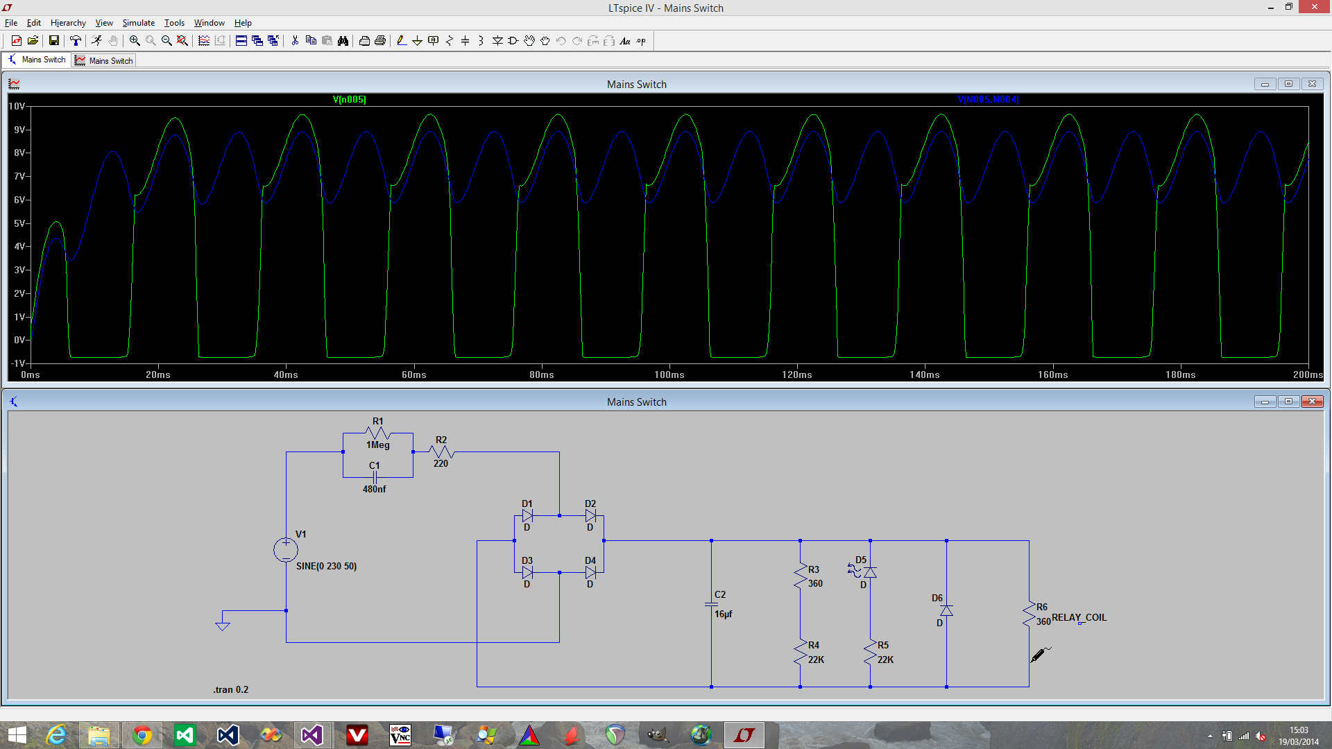This screenshot has width=1332, height=749.
Task: Choose the Place Resistor tool
Action: point(450,41)
